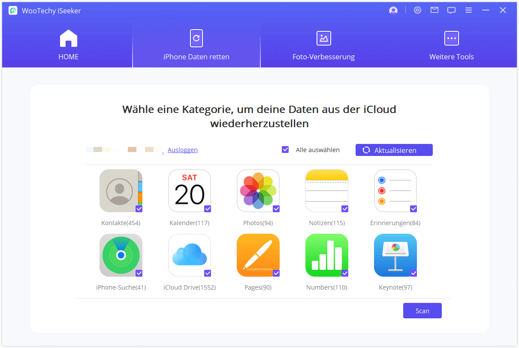This screenshot has width=519, height=348.
Task: Uncheck the Pages selection checkbox
Action: [x=276, y=273]
